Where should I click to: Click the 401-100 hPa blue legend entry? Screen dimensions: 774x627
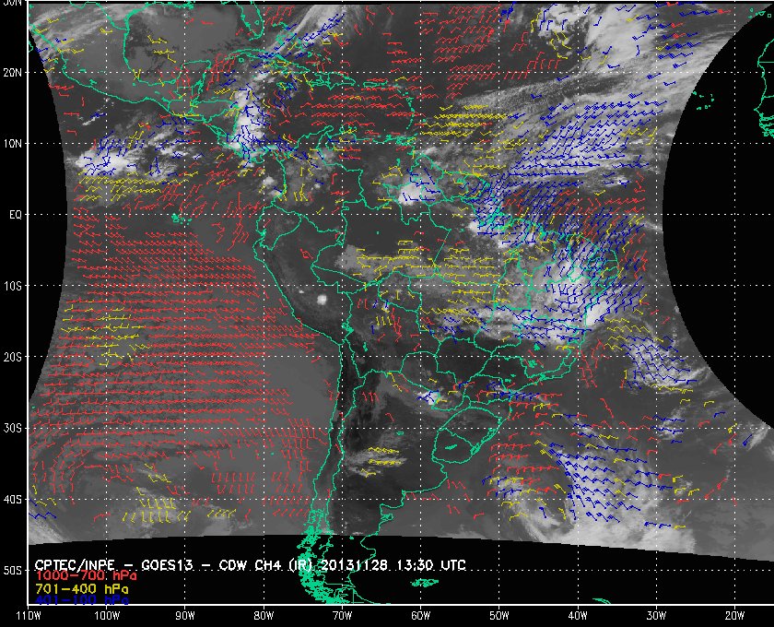(82, 600)
